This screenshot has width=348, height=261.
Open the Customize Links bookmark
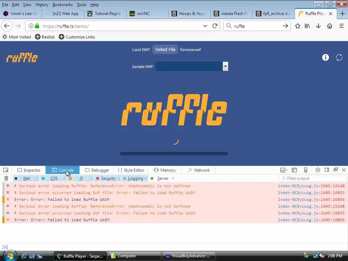[77, 37]
